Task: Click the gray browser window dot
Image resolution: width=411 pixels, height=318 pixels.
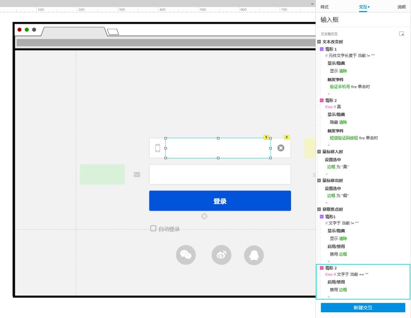Action: coord(34,30)
